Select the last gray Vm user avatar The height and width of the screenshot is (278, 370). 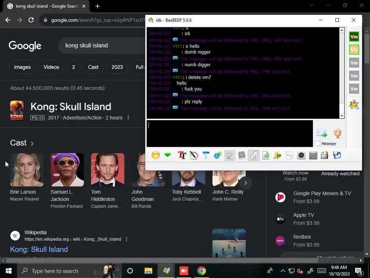pyautogui.click(x=354, y=89)
